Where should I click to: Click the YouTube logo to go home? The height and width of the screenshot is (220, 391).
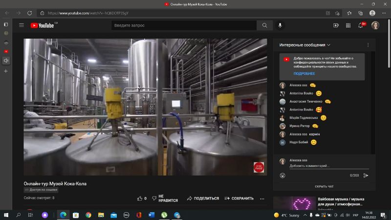[x=43, y=25]
